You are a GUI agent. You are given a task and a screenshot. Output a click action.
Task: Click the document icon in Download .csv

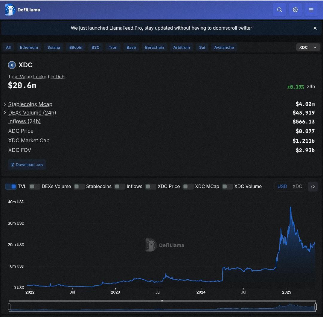click(x=12, y=164)
